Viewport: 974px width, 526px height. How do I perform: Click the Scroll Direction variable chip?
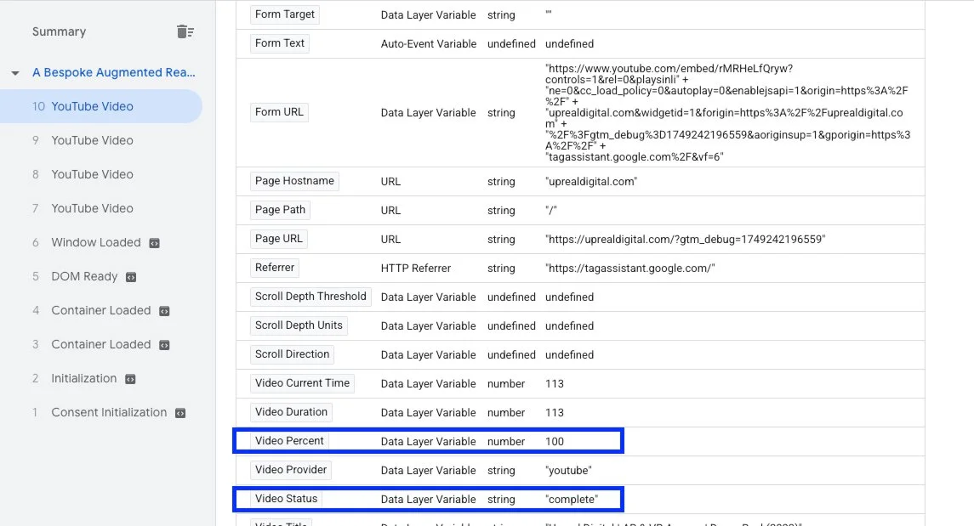292,354
